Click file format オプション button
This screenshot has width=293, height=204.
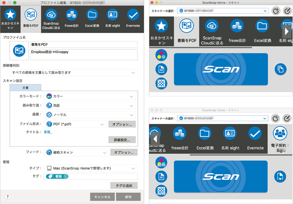tap(122, 124)
